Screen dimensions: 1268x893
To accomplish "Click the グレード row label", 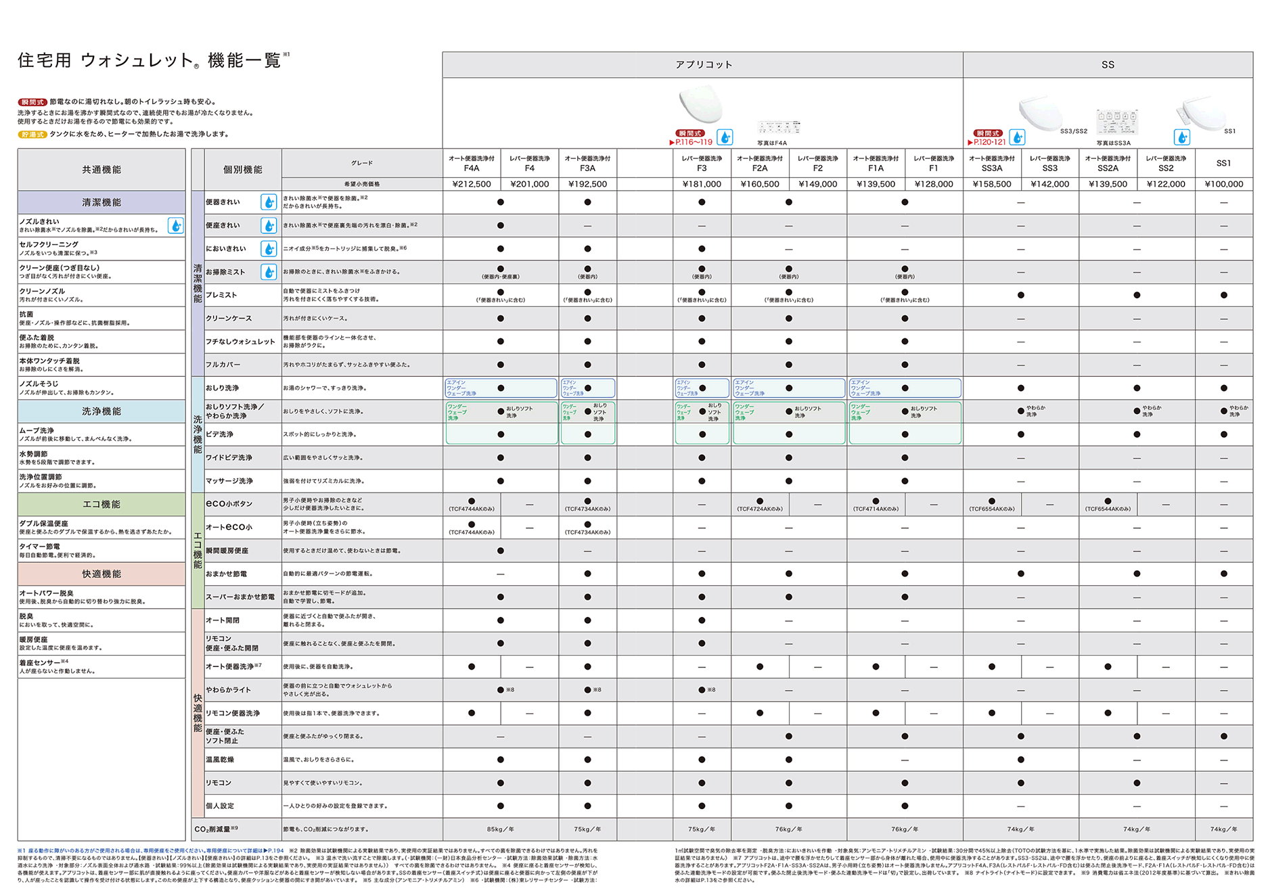I will (362, 163).
